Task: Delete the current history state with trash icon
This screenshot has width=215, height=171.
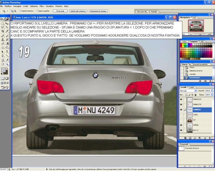Action: tap(210, 81)
